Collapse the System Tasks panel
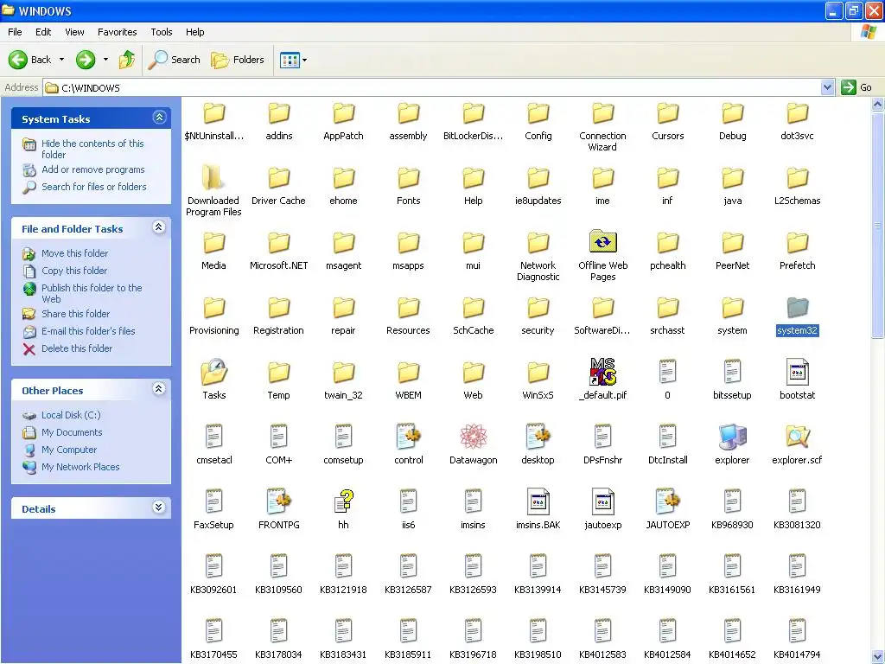This screenshot has height=664, width=885. (159, 118)
